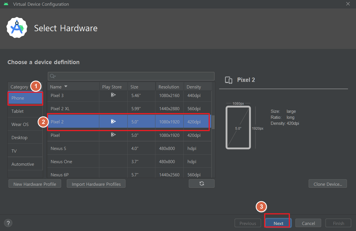Select the Pixel 2 device name
The height and width of the screenshot is (231, 356).
[x=57, y=122]
